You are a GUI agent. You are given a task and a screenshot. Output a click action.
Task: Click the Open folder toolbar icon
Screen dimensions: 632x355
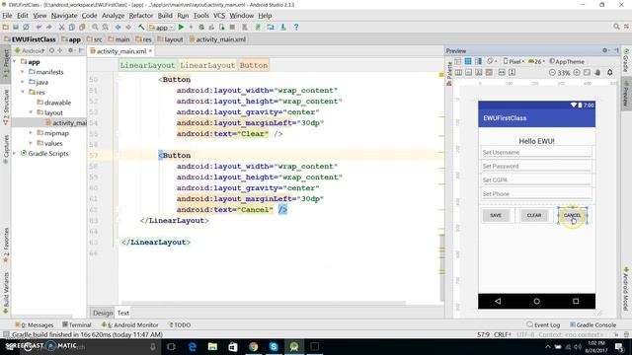point(6,27)
